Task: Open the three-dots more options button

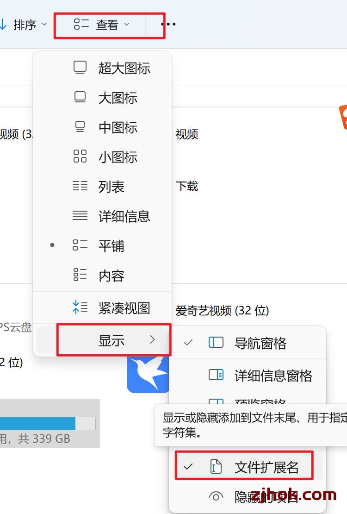Action: point(168,24)
